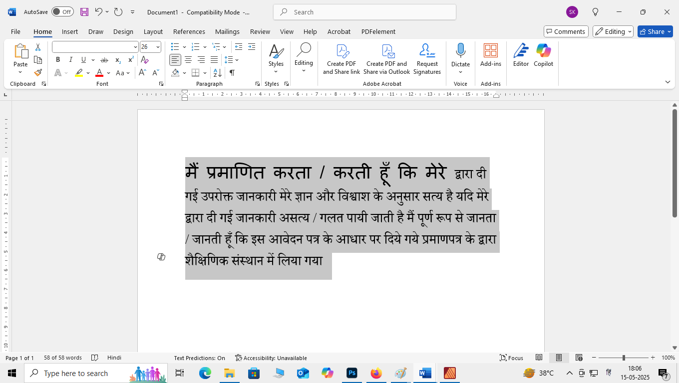679x383 pixels.
Task: Toggle left alignment button
Action: pyautogui.click(x=175, y=60)
